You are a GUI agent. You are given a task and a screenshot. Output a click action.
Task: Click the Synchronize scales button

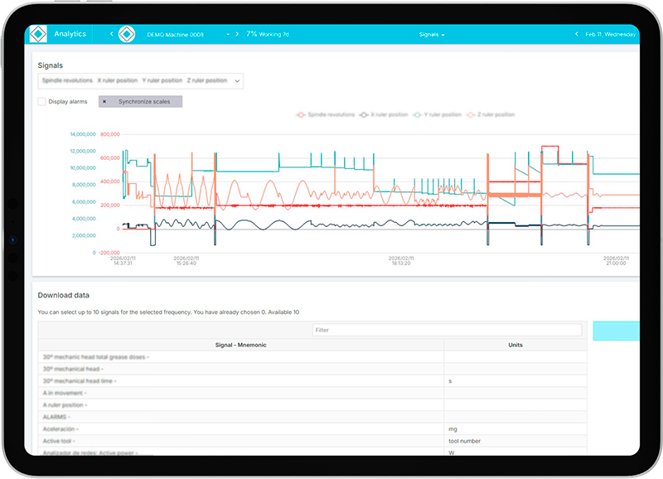(x=140, y=101)
